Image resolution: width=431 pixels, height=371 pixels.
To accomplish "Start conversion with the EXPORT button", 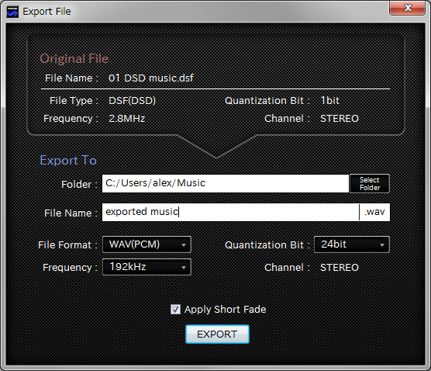I will tap(217, 334).
